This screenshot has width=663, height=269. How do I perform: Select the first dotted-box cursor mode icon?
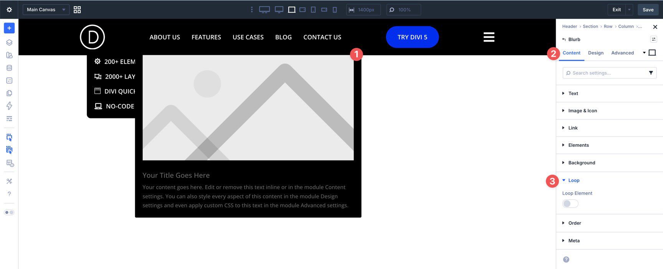[x=9, y=137]
